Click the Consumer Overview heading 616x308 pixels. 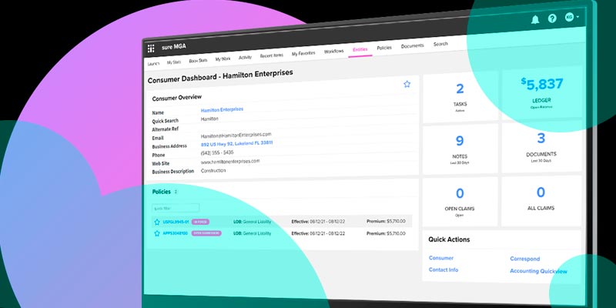[177, 98]
